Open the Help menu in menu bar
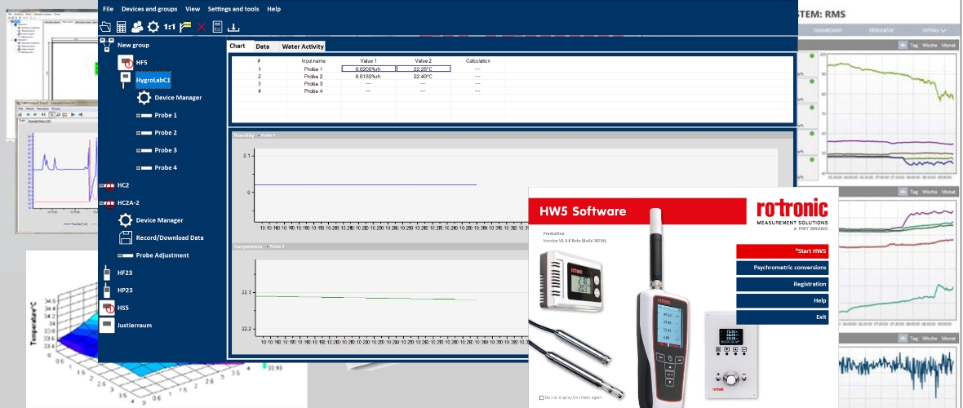 click(274, 9)
